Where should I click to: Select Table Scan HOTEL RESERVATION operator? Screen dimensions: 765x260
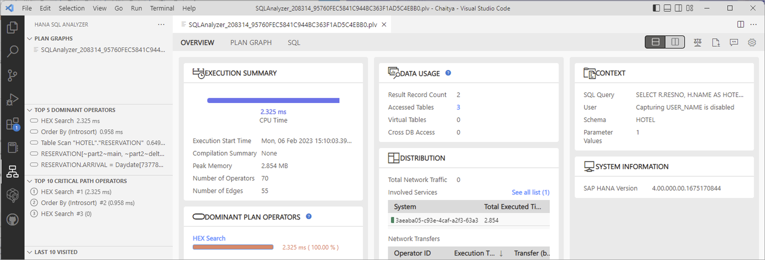pyautogui.click(x=99, y=143)
